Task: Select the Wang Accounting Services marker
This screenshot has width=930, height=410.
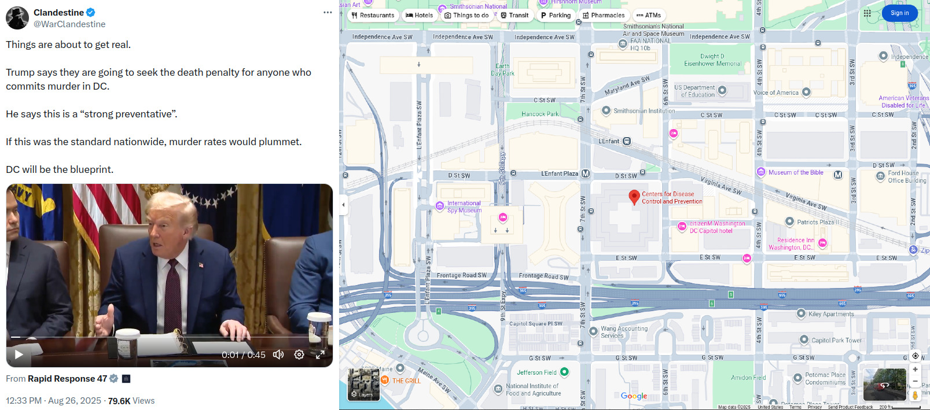Action: tap(593, 331)
